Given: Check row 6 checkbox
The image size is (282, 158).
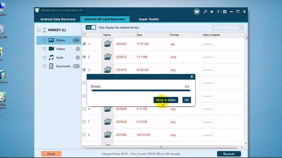Looking at the screenshot, I should (x=84, y=109).
